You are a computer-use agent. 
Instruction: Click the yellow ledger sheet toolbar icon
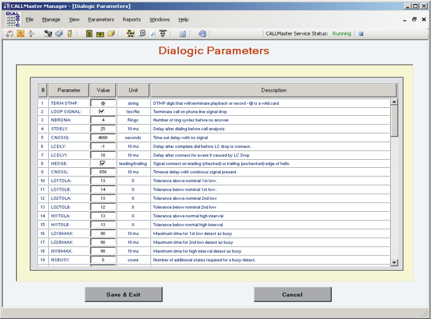[89, 33]
